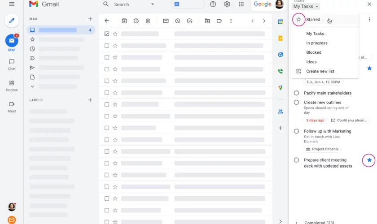Image resolution: width=377 pixels, height=224 pixels.
Task: Archive the selected email
Action: click(x=124, y=21)
